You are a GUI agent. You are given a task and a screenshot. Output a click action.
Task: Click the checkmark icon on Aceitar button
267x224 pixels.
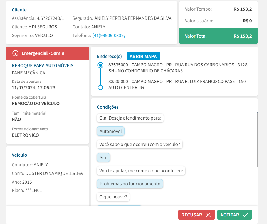point(245,215)
